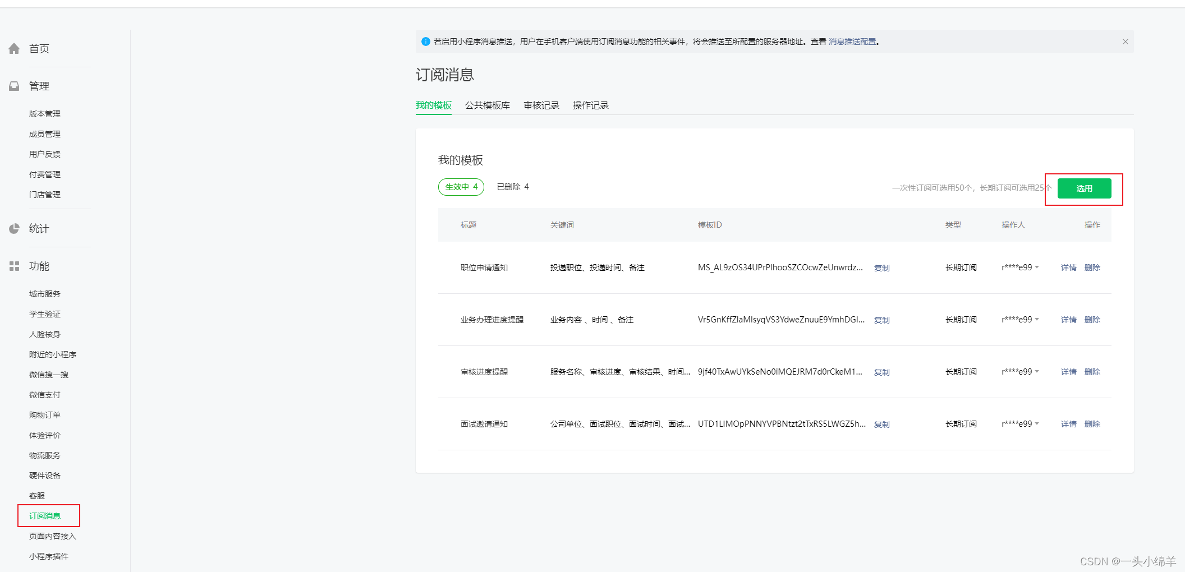
Task: Open the 统计 sidebar section
Action: point(39,229)
